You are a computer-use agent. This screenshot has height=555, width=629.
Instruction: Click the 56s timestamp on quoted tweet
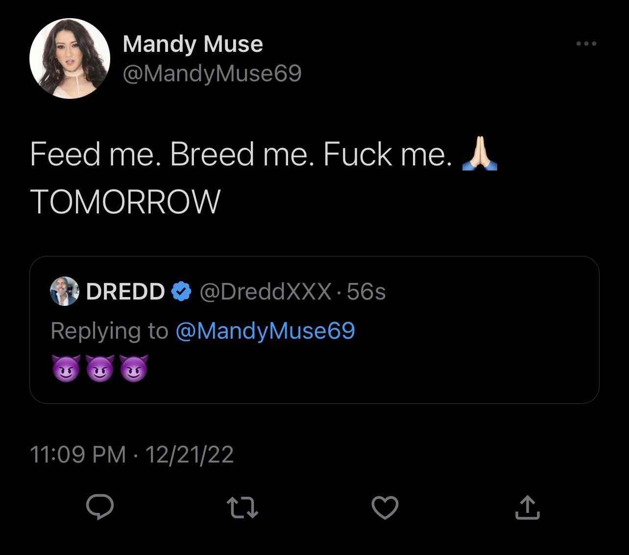(366, 292)
